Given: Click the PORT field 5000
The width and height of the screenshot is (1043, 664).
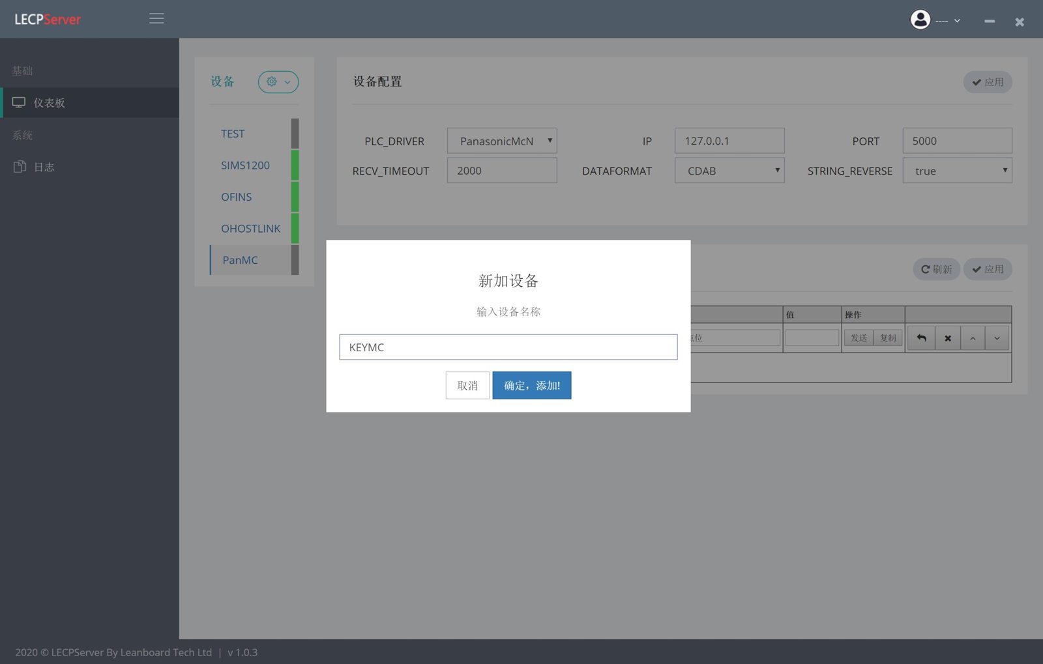Looking at the screenshot, I should (958, 141).
